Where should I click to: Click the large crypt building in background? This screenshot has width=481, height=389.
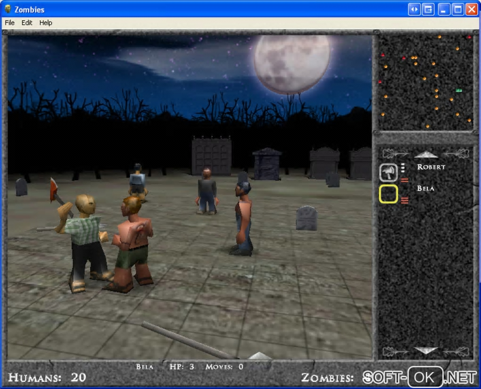point(211,156)
